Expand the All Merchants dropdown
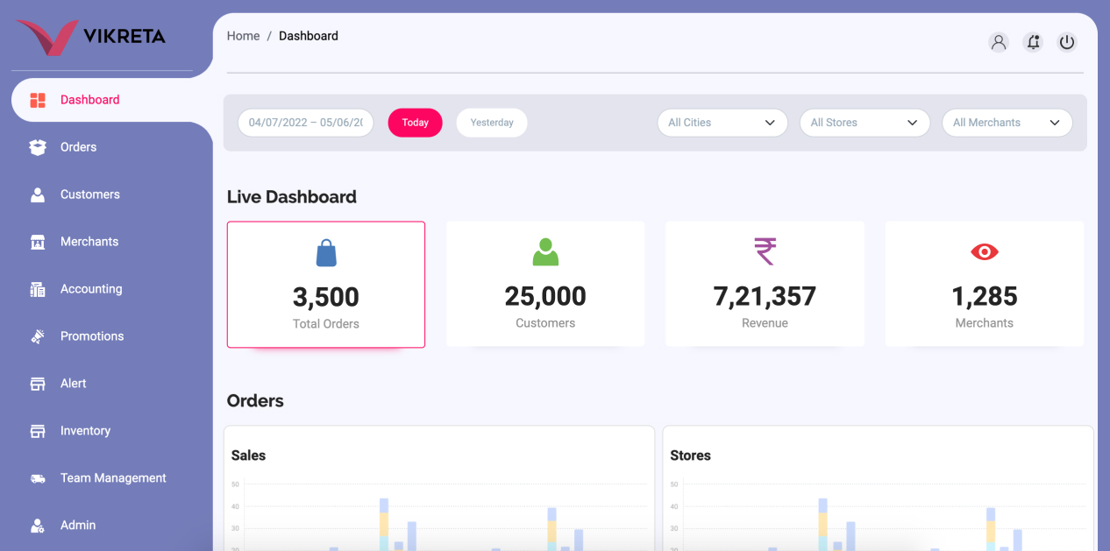 (1007, 123)
